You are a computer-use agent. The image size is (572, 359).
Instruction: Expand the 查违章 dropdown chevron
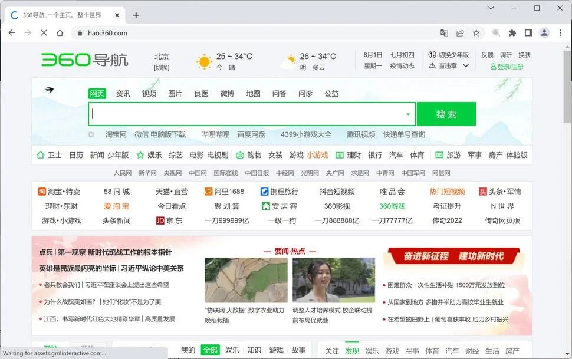pos(466,65)
